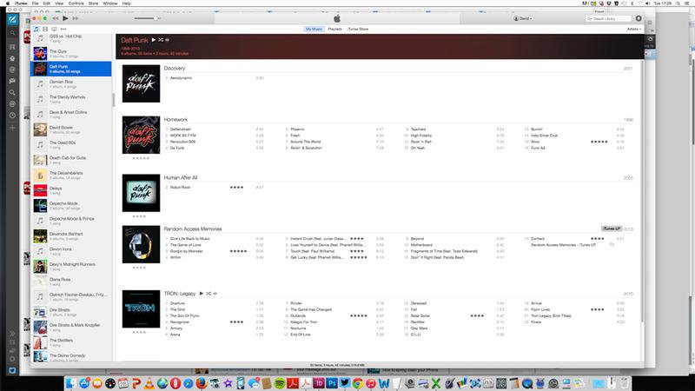
Task: Click the Play button in iTunes toolbar
Action: tap(65, 18)
